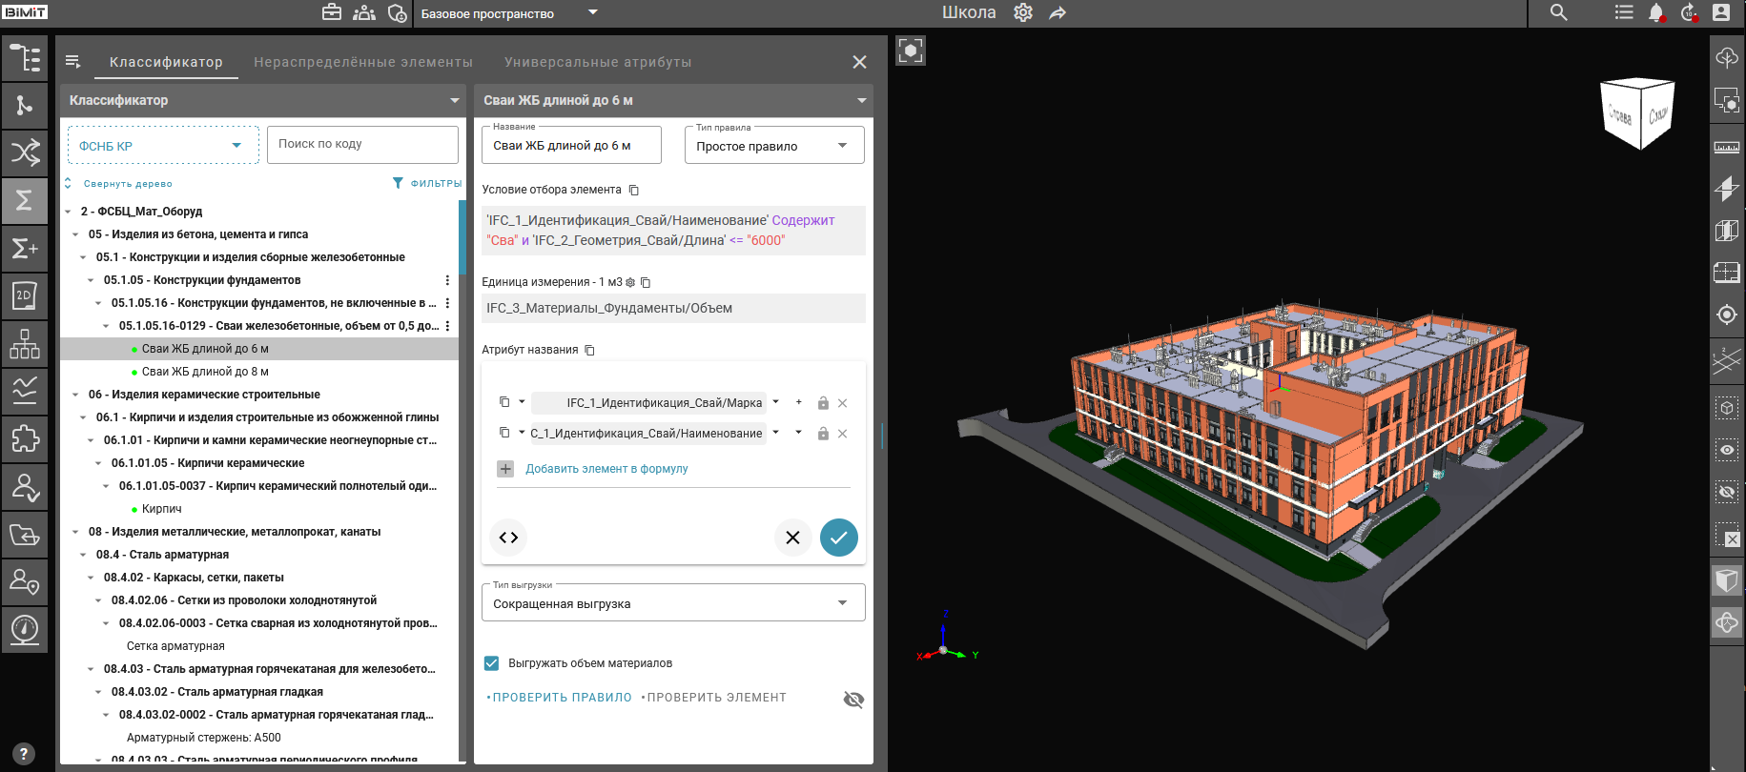
Task: Open the 2D drawing view icon
Action: pos(25,295)
